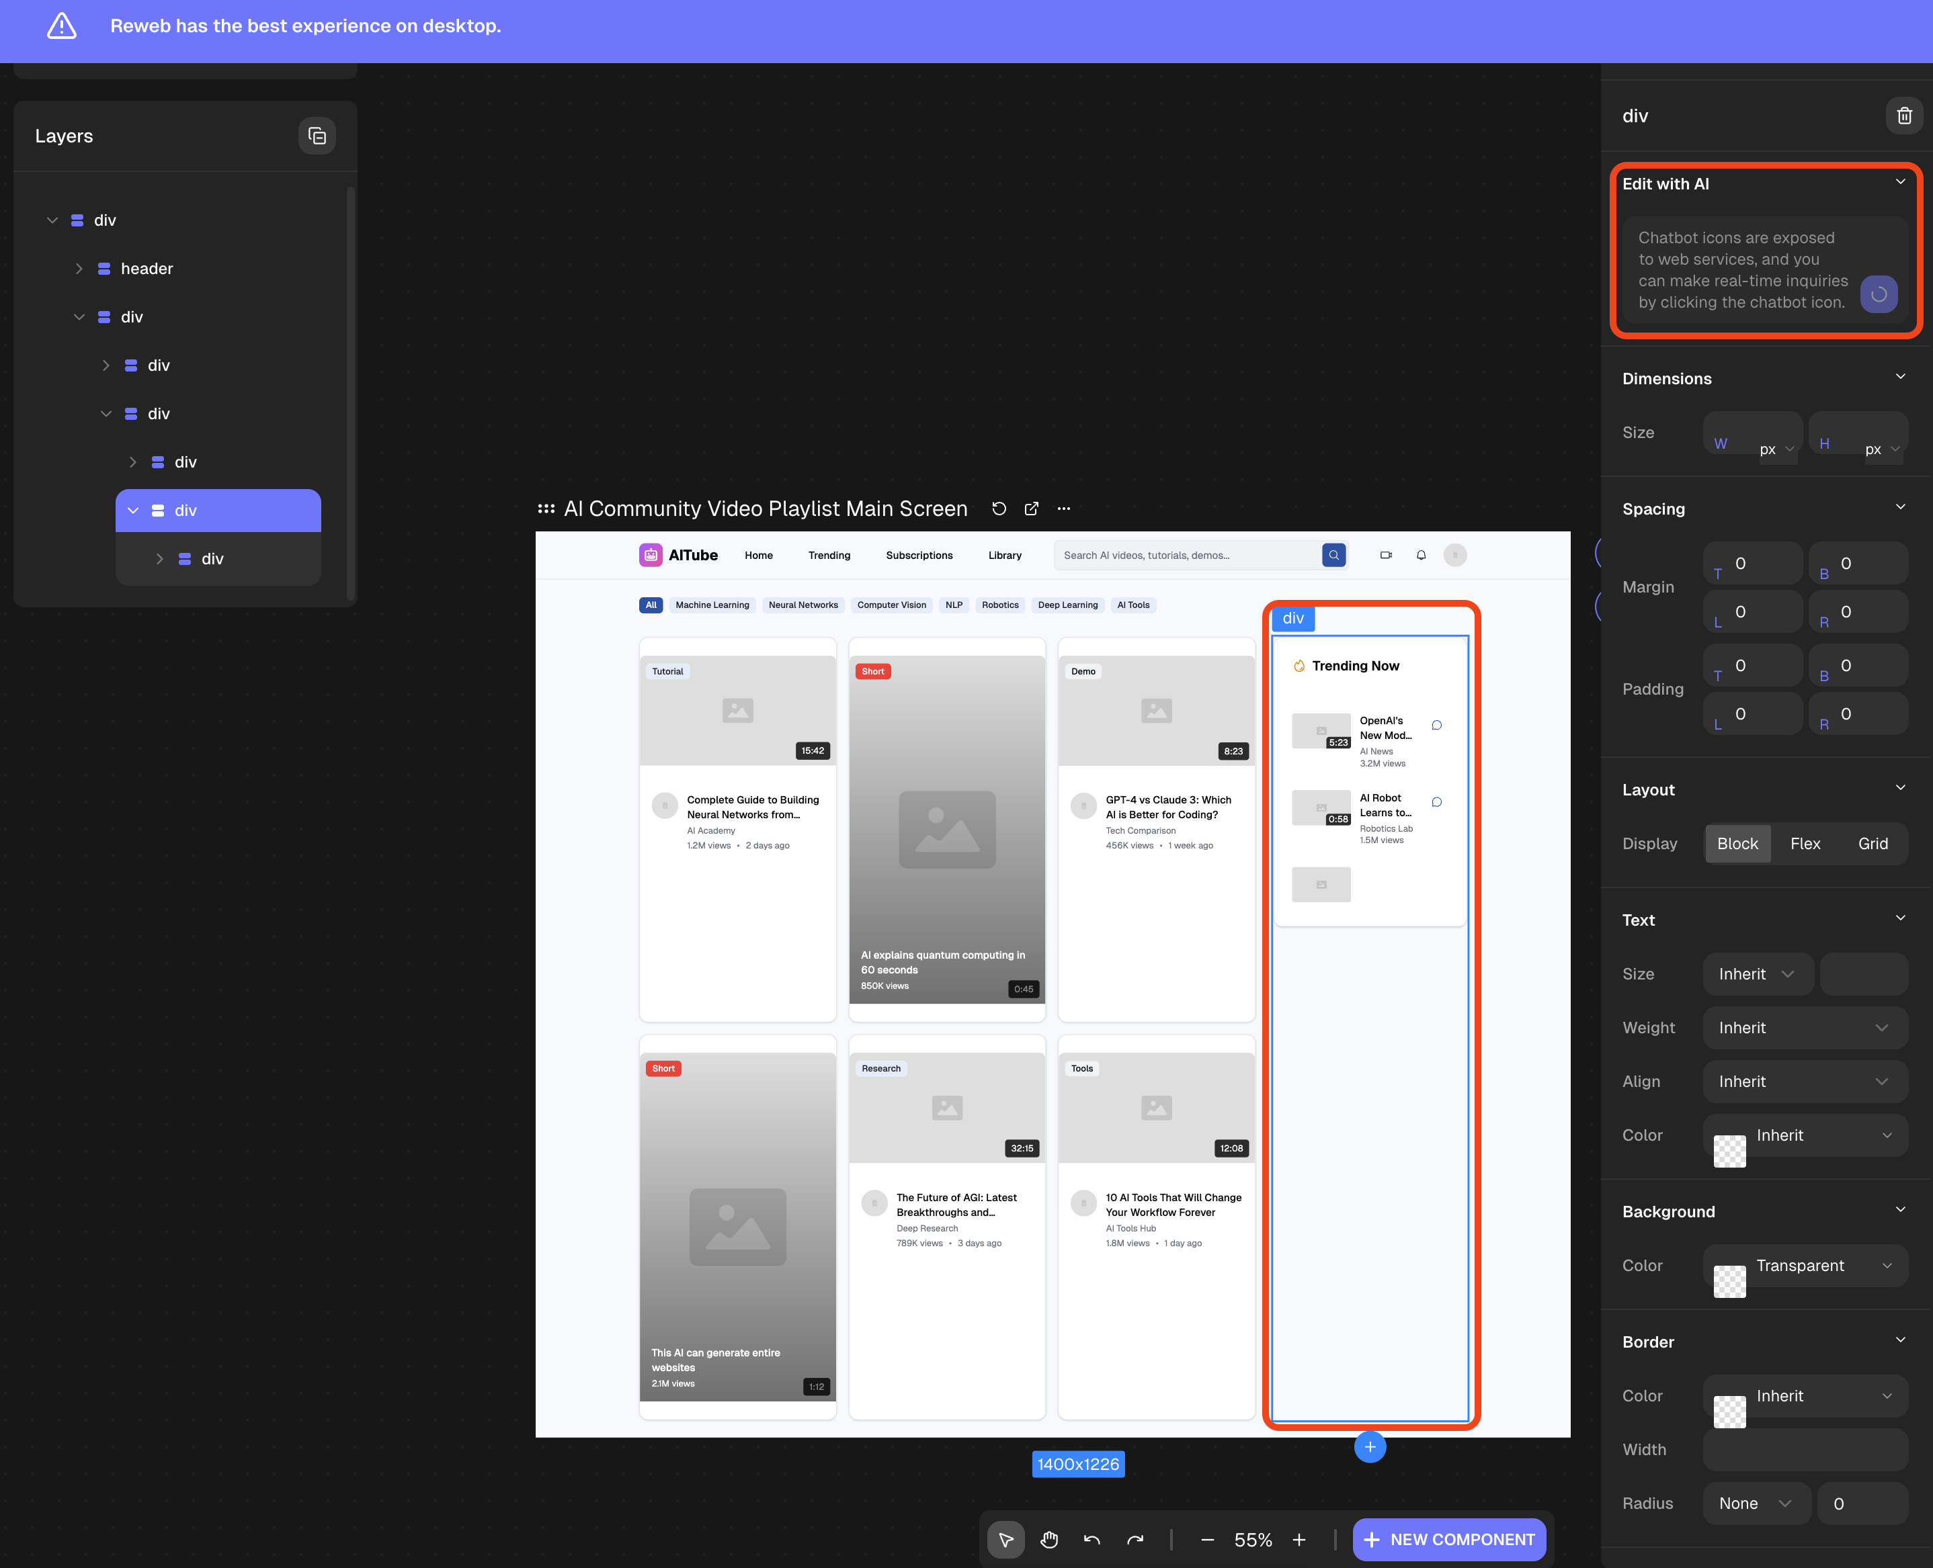Select the Machine Learning category chip

[x=712, y=605]
